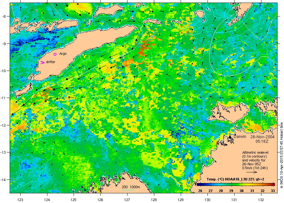Screen dimensions: 284x203
Task: Click the 0.5m/s reference velocity arrow
Action: coord(252,172)
